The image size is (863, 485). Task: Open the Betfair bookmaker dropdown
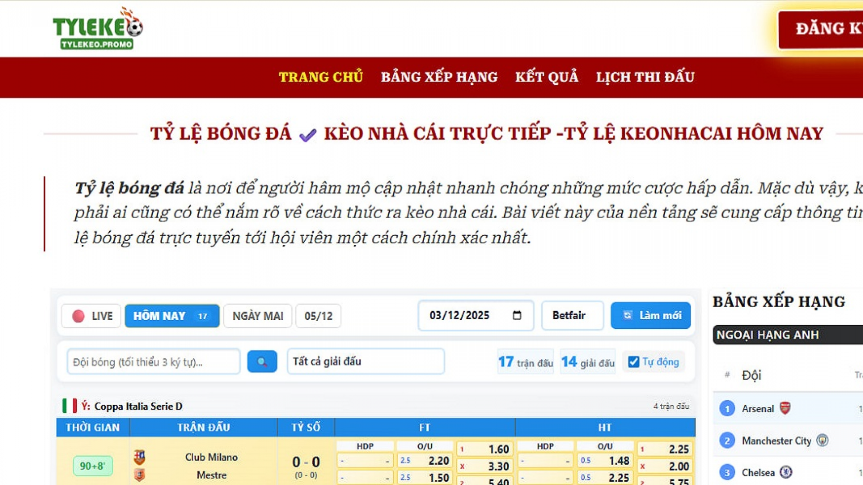click(x=572, y=316)
